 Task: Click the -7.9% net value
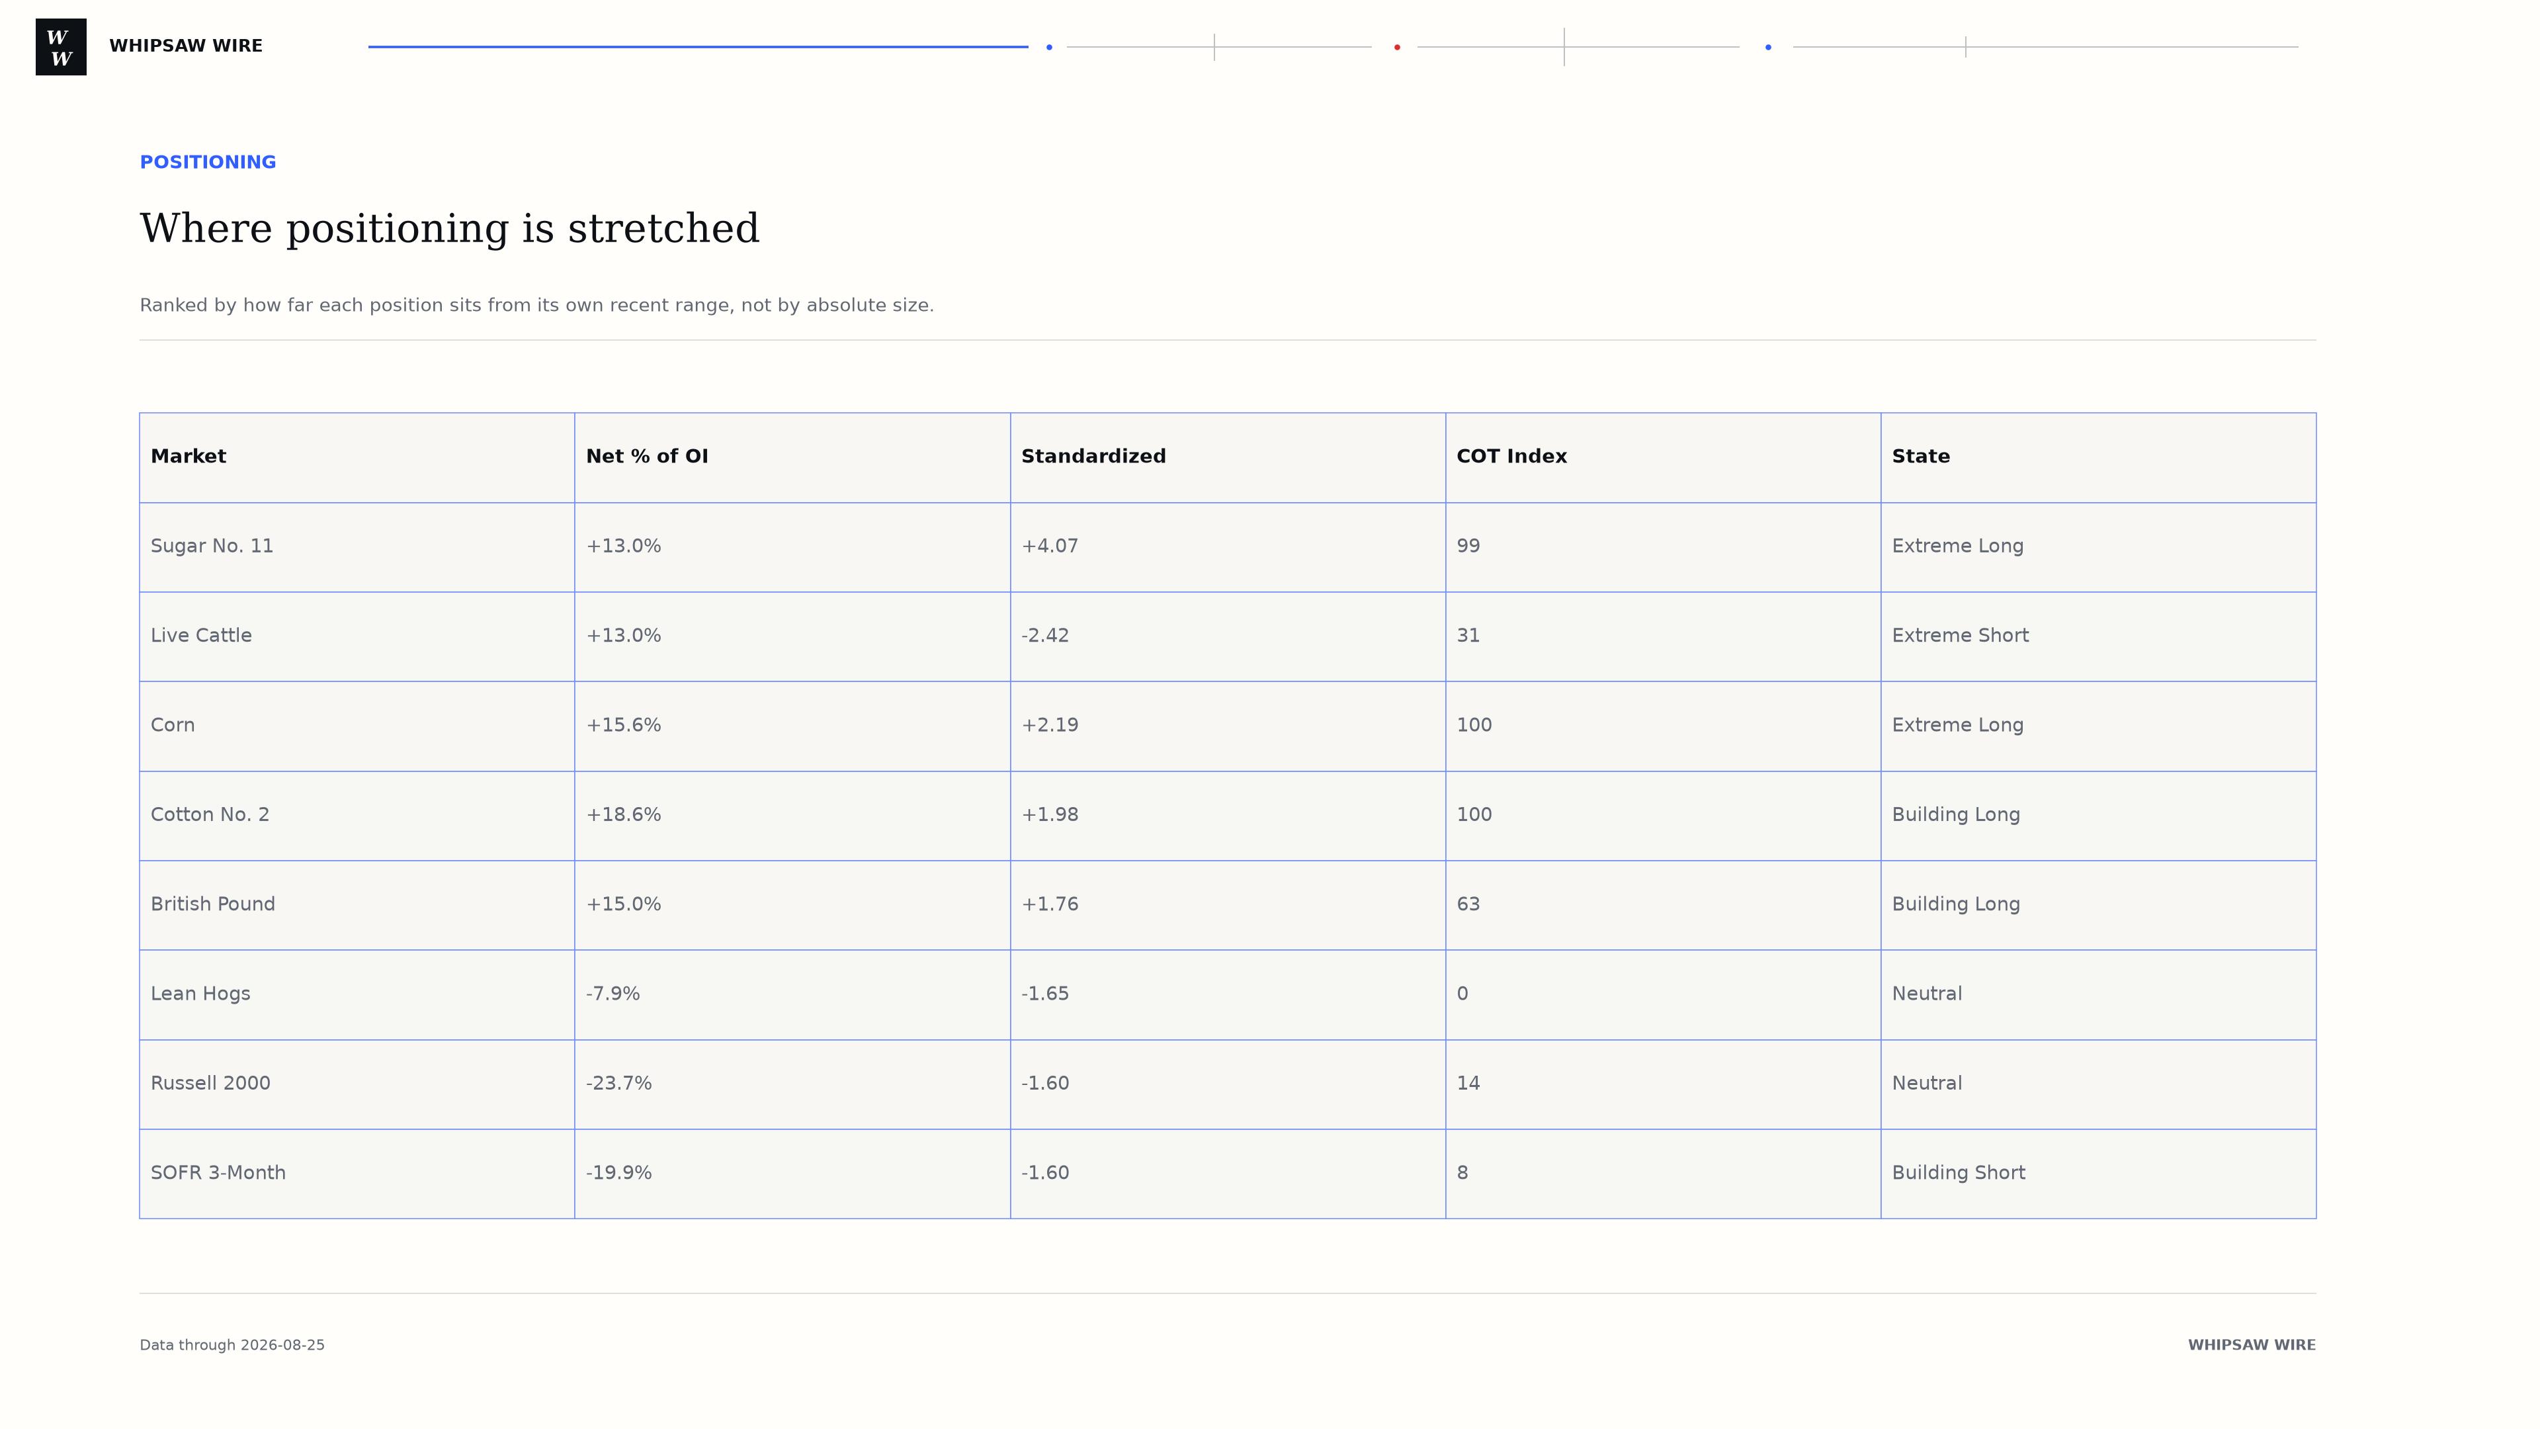click(613, 994)
